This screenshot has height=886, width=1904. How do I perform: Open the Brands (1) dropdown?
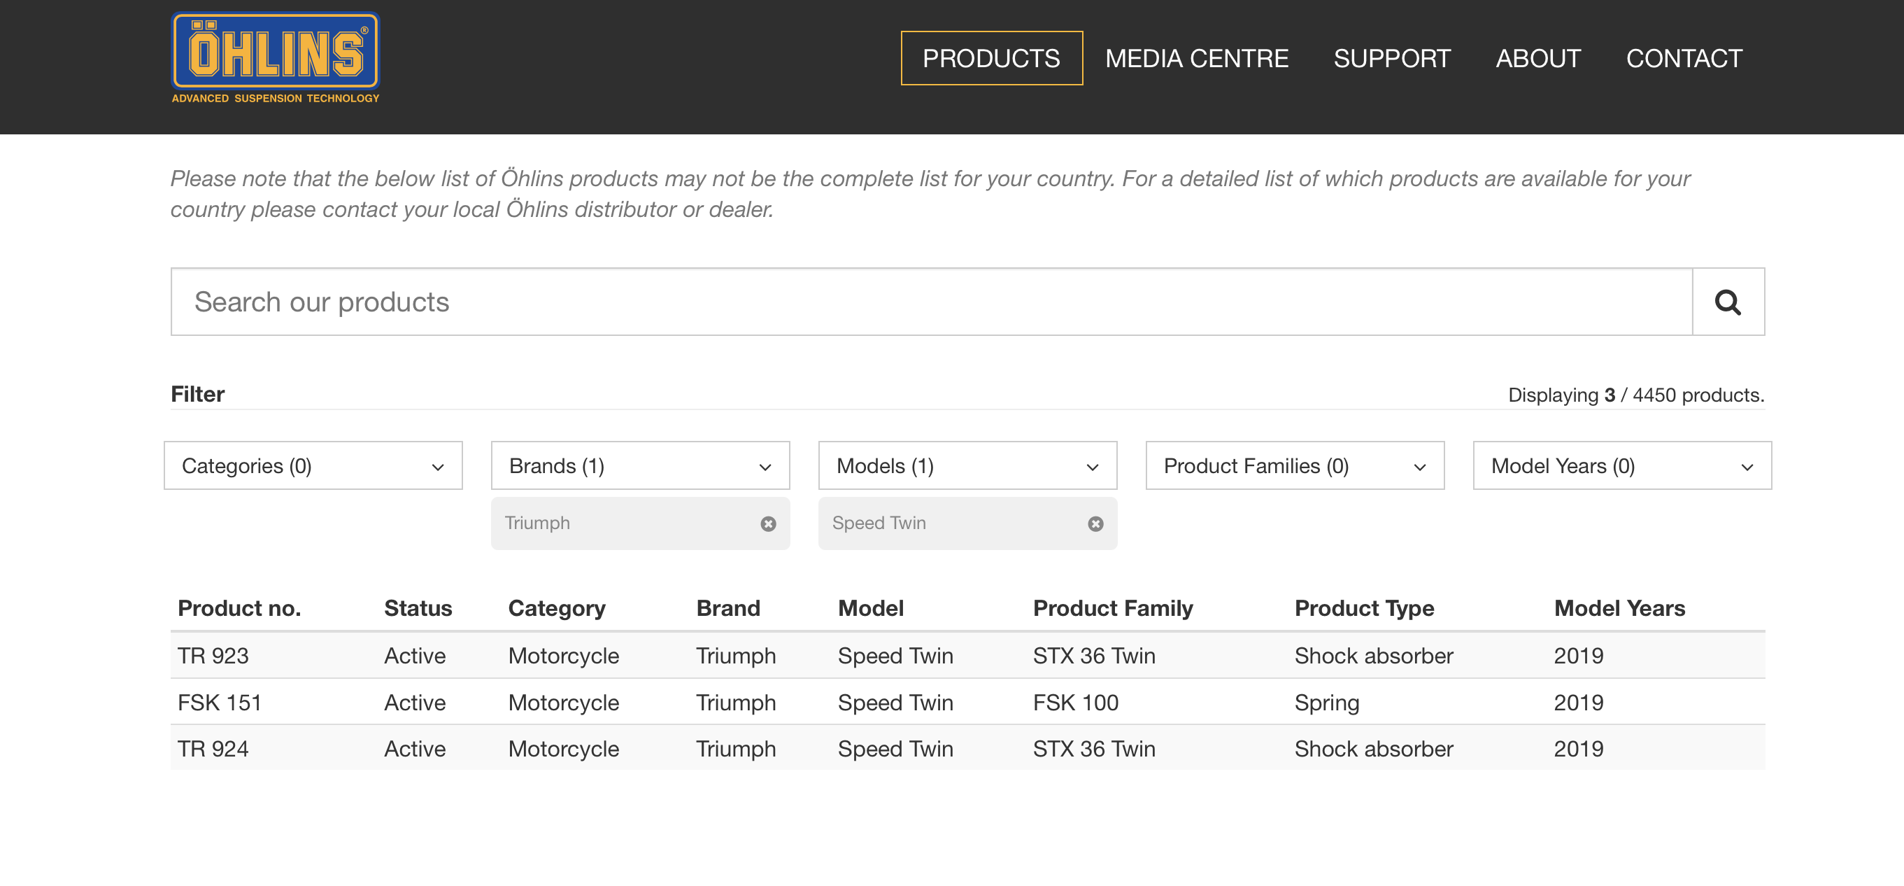click(x=640, y=466)
